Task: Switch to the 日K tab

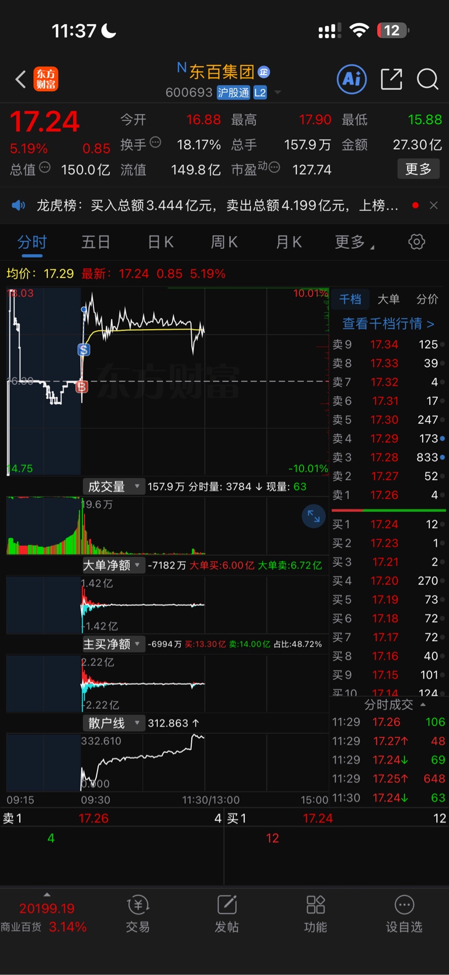Action: click(161, 242)
